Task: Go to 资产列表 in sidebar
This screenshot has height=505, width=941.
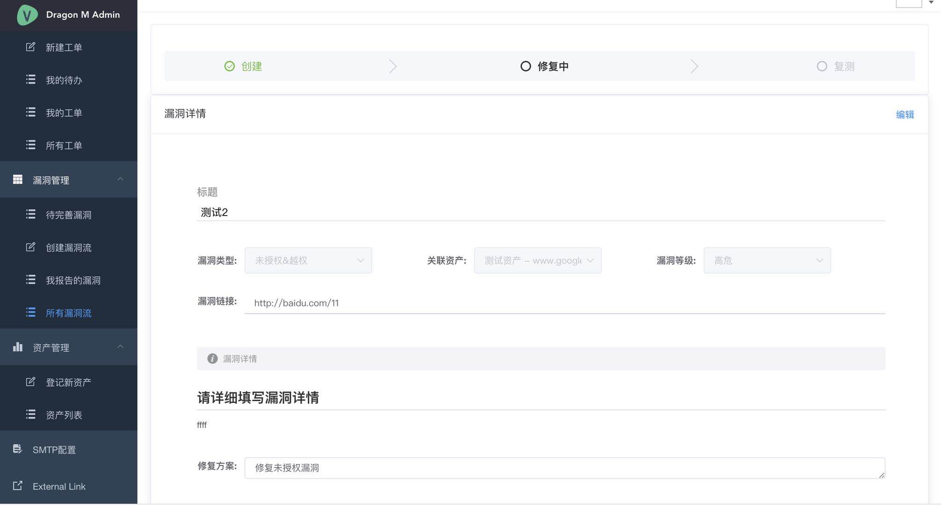Action: click(x=64, y=415)
